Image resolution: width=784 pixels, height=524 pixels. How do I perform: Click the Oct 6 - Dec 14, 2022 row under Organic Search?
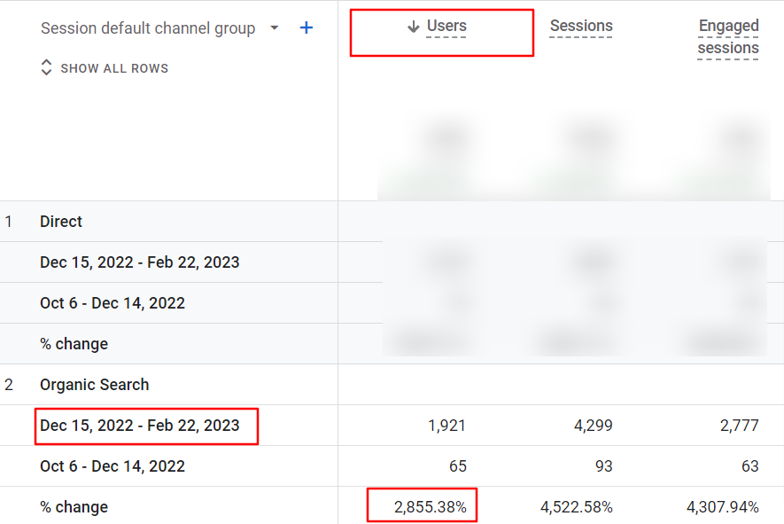pos(113,466)
